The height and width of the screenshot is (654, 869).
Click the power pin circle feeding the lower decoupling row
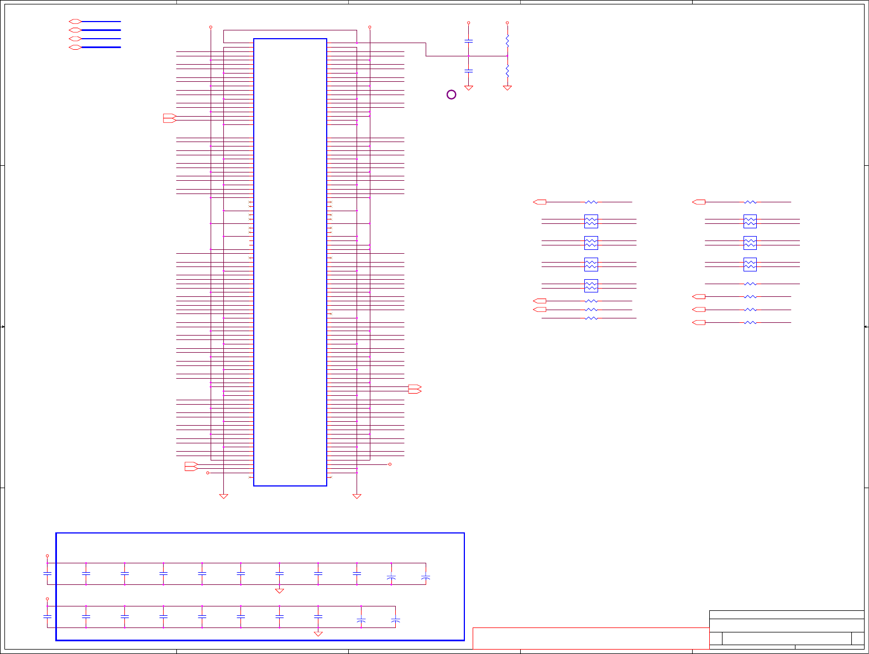coord(47,599)
